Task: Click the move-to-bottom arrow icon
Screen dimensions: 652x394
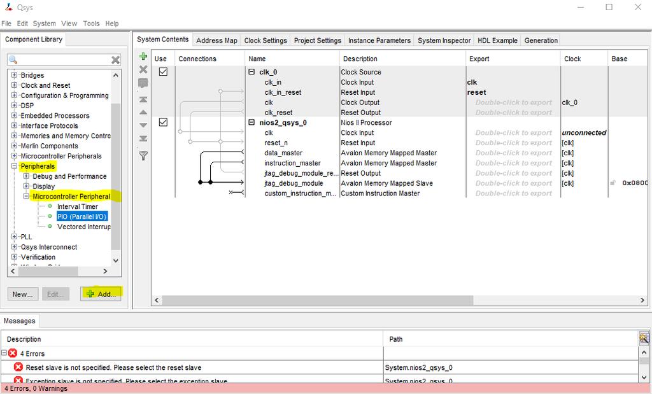Action: (143, 138)
